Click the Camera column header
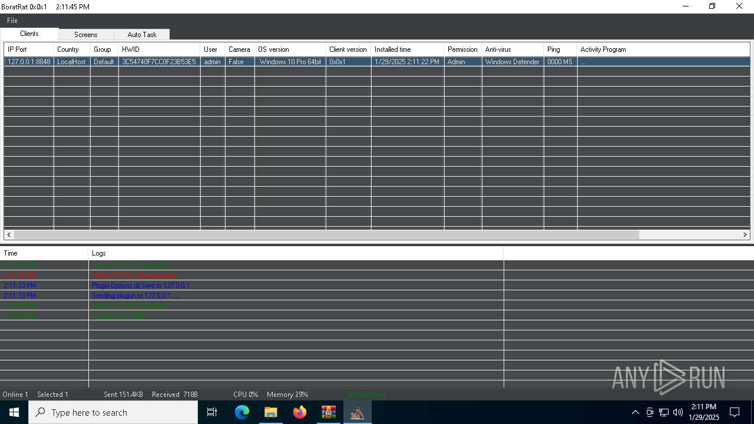Screen dimensions: 754x424 (x=240, y=49)
